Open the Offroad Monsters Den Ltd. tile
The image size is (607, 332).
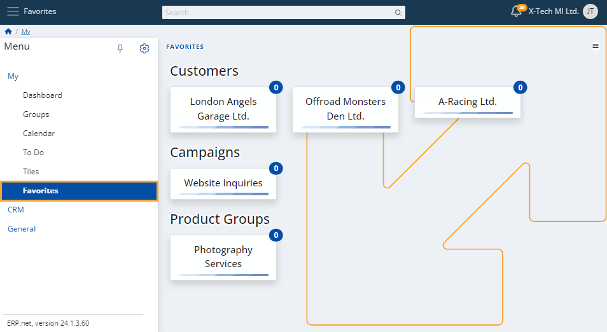(345, 109)
